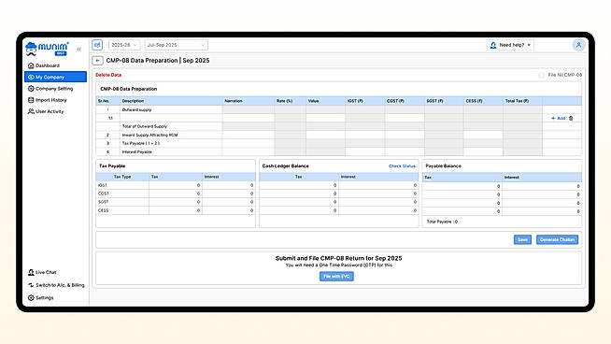
Task: Open the 2025-26 financial year dropdown
Action: point(124,45)
